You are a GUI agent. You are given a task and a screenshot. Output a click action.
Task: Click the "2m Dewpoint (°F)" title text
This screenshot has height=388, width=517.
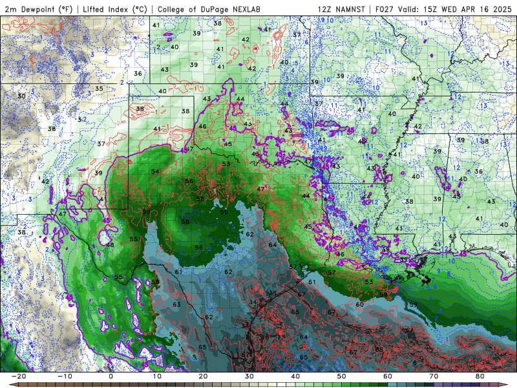39,9
